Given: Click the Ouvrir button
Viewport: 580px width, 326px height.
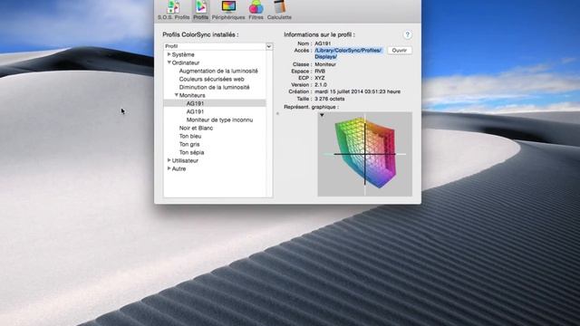Looking at the screenshot, I should tap(400, 51).
